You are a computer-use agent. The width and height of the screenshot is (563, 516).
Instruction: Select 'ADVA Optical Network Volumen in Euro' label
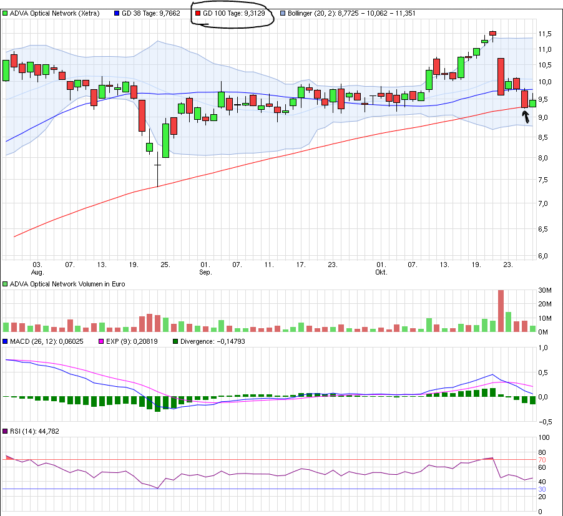67,284
